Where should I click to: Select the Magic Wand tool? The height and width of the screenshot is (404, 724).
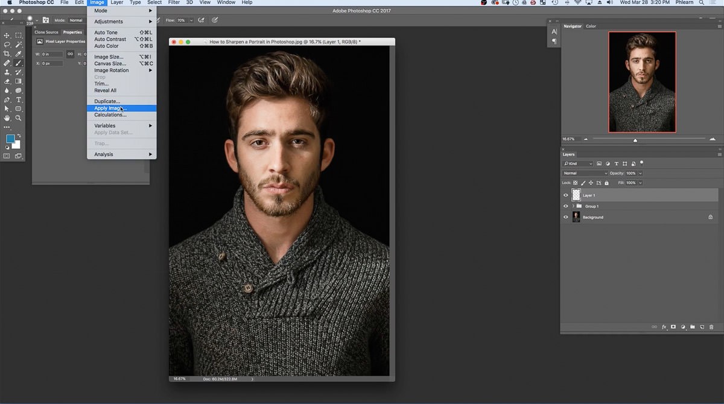(19, 45)
